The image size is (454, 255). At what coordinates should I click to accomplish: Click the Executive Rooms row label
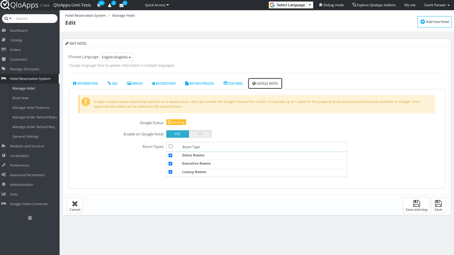[197, 164]
